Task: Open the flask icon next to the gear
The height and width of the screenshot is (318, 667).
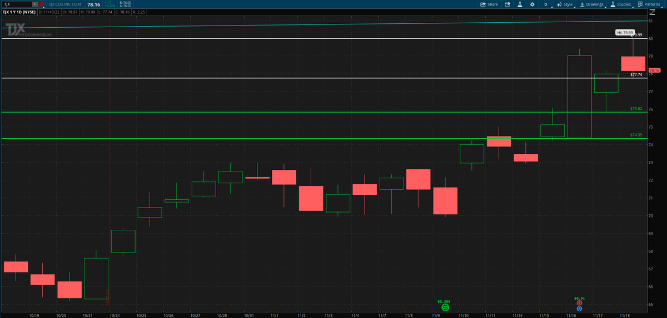Action: click(x=520, y=4)
